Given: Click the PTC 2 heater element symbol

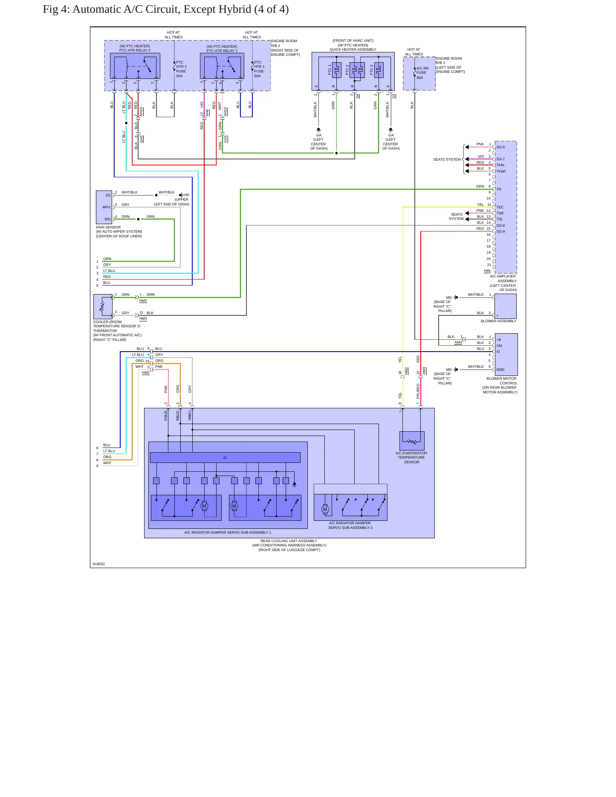Looking at the screenshot, I should (357, 70).
